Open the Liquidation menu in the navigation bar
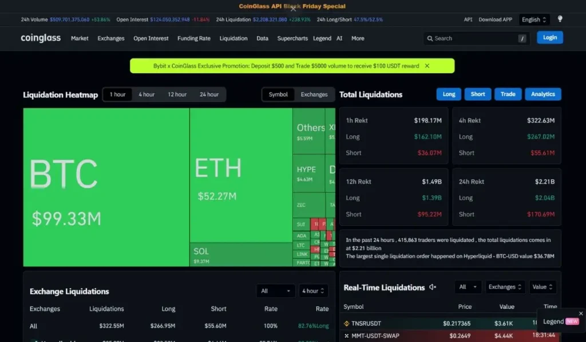Screen dimensions: 586x342 [233, 38]
